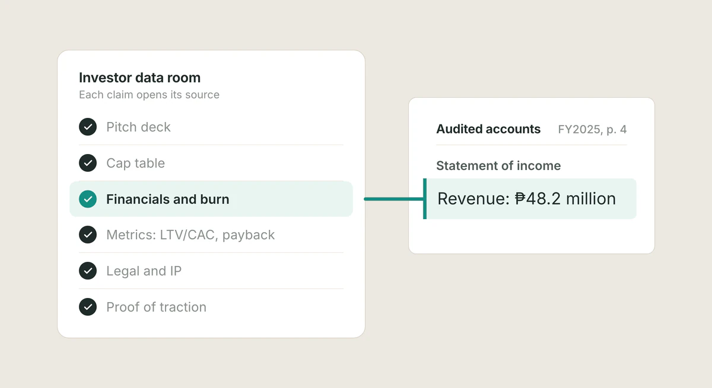This screenshot has width=712, height=388.
Task: Click the checkmark icon beside Proof of traction
Action: [x=88, y=307]
